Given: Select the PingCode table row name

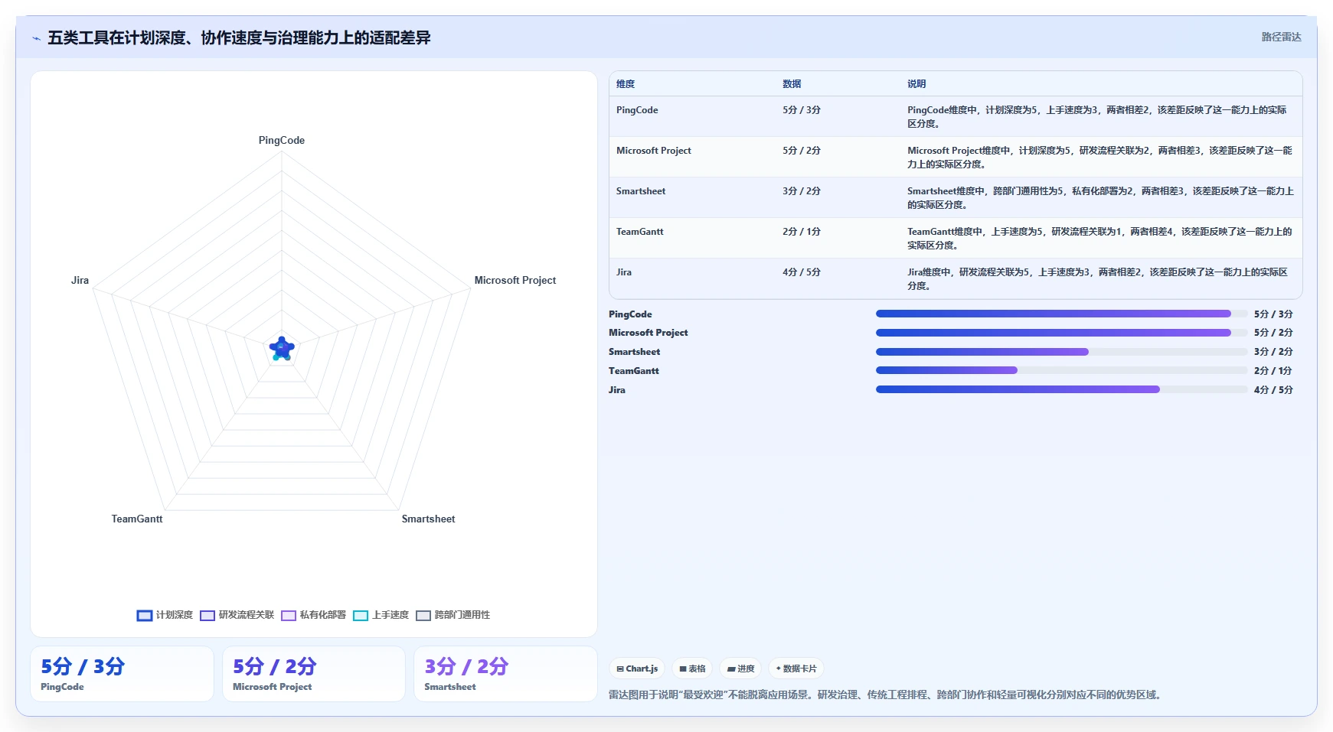Looking at the screenshot, I should click(637, 110).
